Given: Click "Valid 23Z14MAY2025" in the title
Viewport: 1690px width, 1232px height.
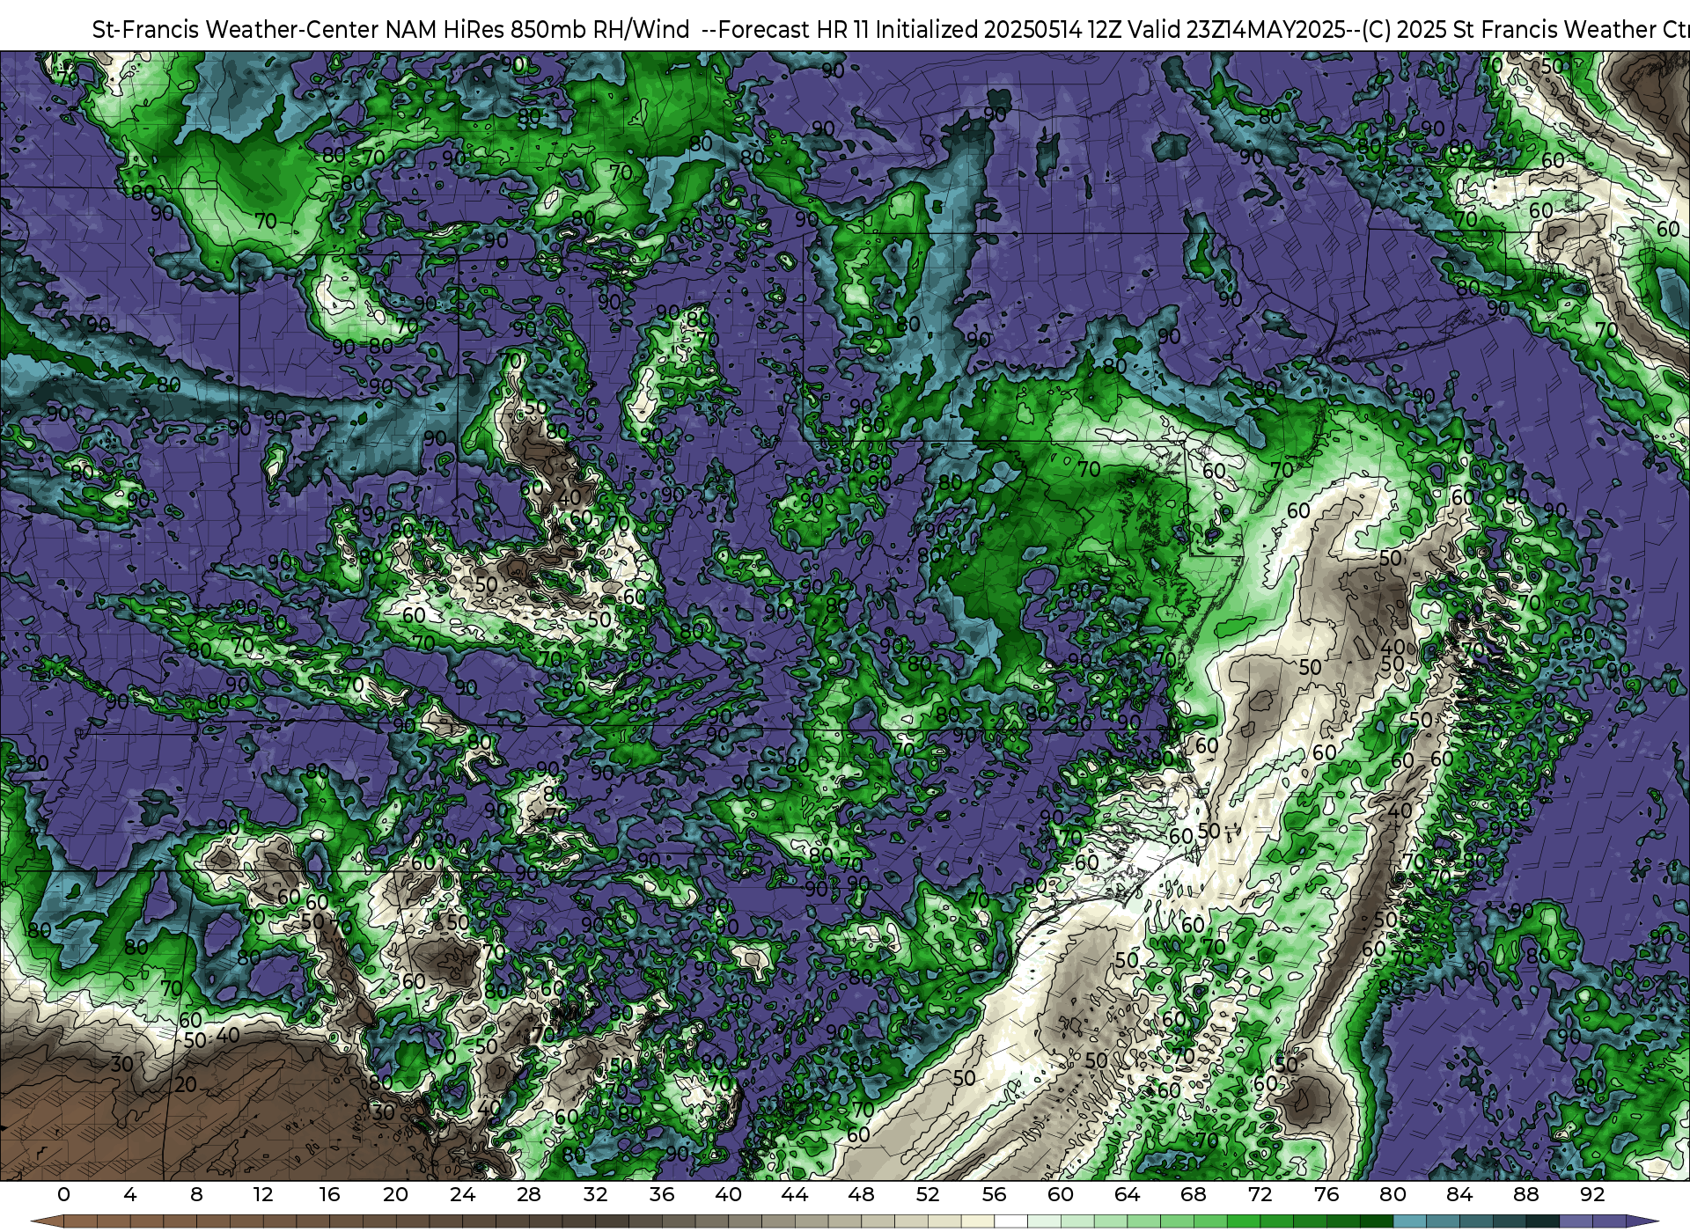Looking at the screenshot, I should point(1237,29).
